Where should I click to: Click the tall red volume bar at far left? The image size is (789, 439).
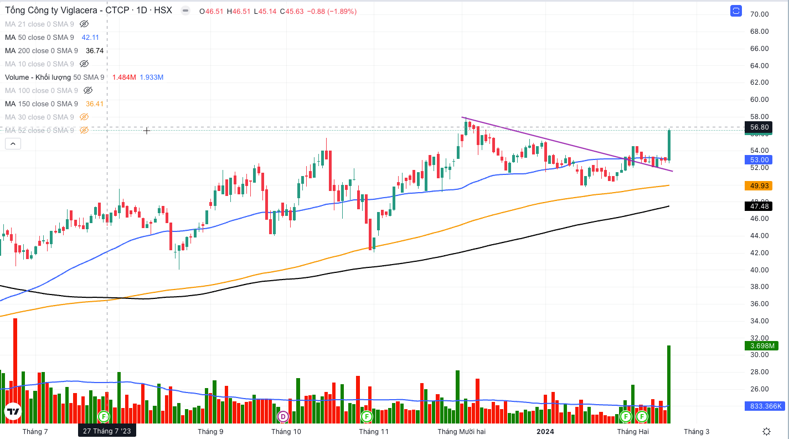15,371
